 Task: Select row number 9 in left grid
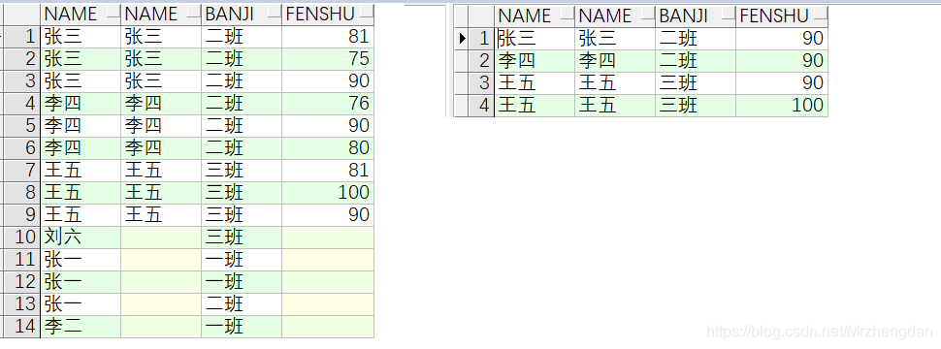coord(22,214)
